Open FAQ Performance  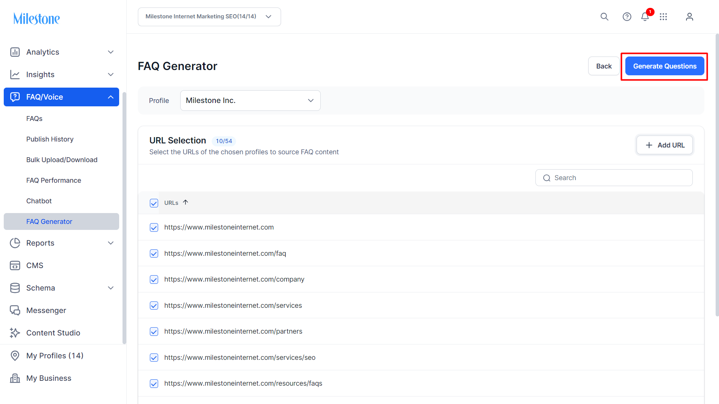coord(54,180)
